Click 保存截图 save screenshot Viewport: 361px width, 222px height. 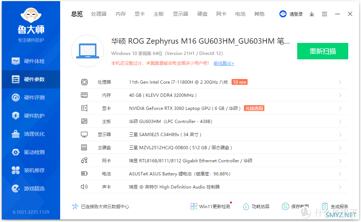(295, 206)
